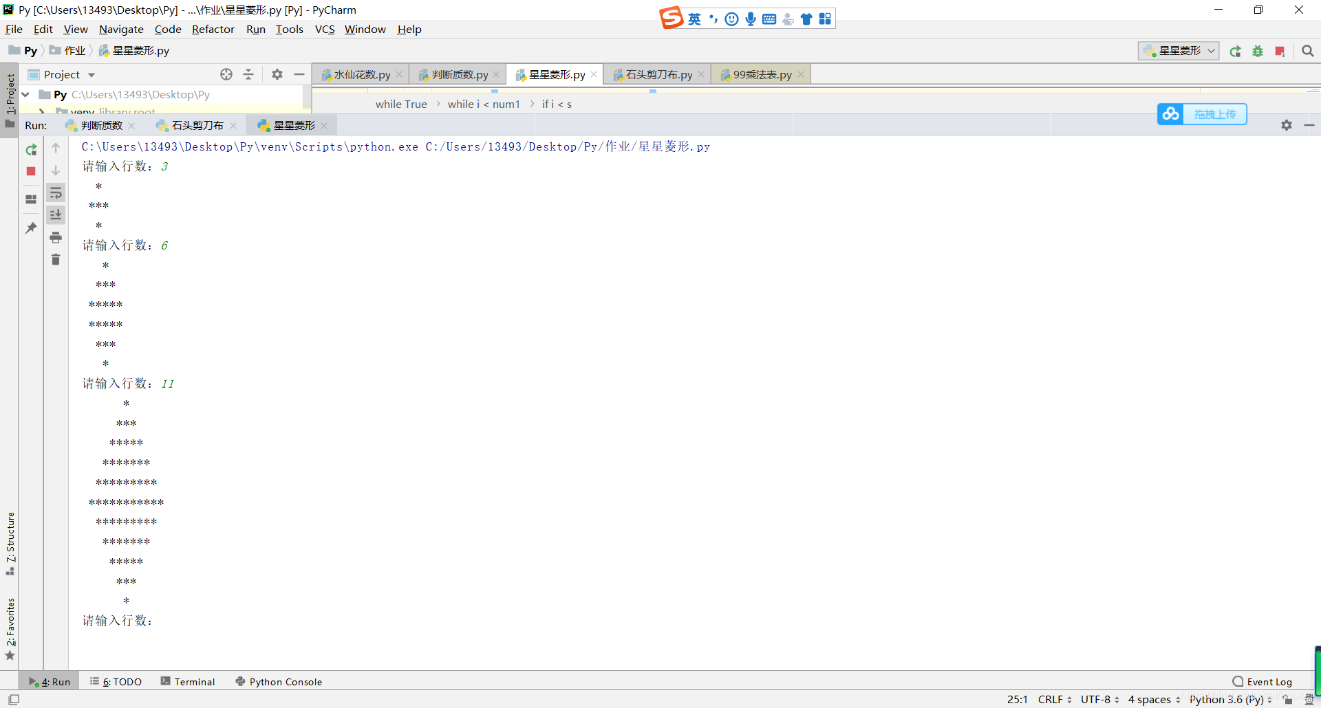This screenshot has width=1321, height=708.
Task: Change Python 3.6 (Py) interpreter
Action: (x=1231, y=699)
